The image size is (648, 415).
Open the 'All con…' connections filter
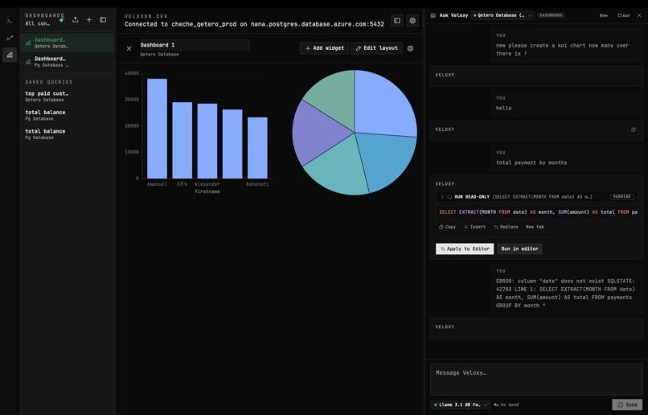tap(38, 23)
